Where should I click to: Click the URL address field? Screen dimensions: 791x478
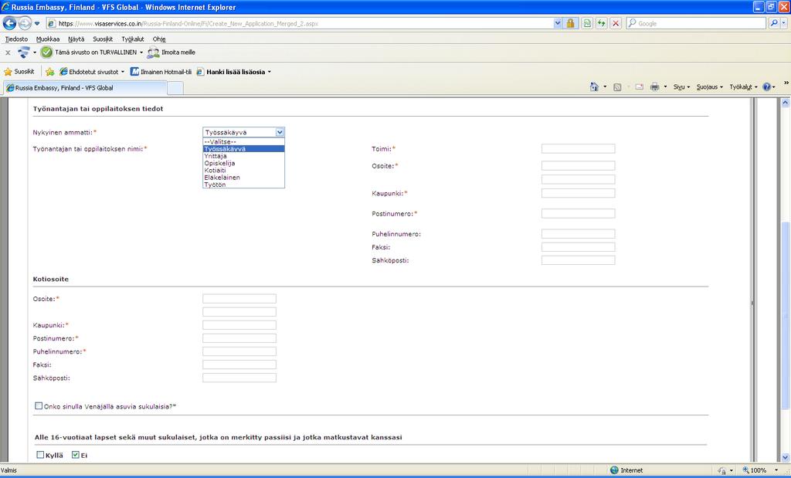pyautogui.click(x=304, y=23)
